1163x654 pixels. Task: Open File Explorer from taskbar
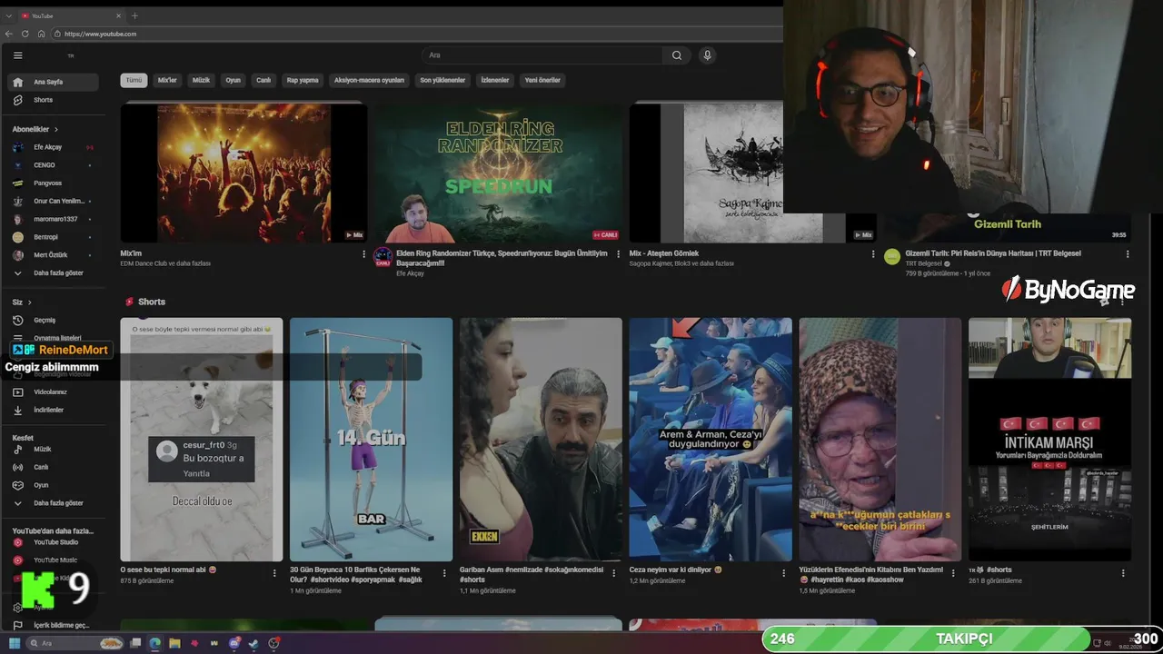point(174,643)
